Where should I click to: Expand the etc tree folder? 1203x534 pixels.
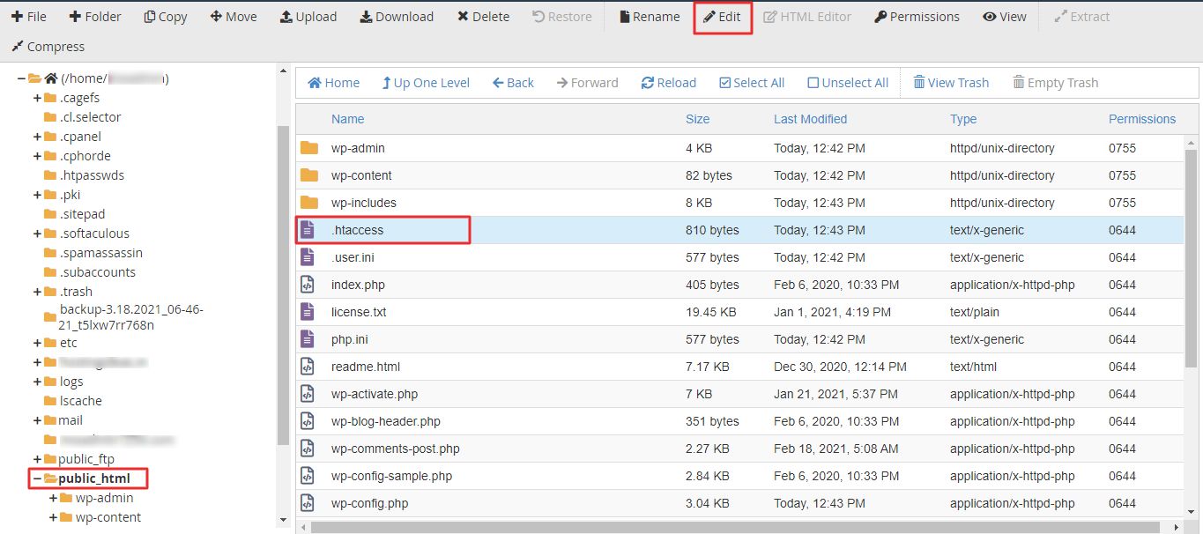click(x=37, y=343)
